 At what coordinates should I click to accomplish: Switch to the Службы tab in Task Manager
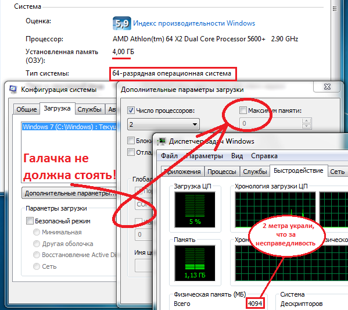coord(255,172)
